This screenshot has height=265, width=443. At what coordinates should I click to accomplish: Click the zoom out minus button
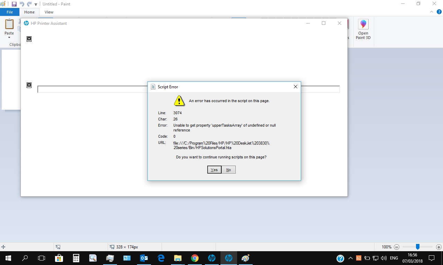pos(397,247)
